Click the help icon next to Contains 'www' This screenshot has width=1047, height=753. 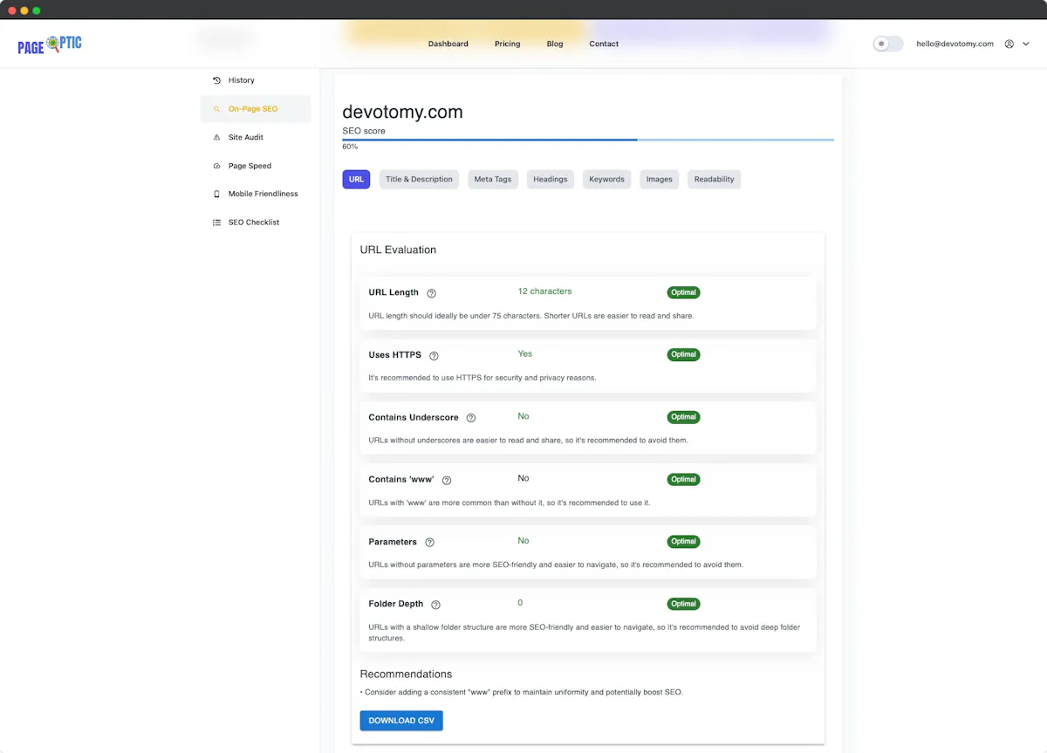click(x=447, y=481)
